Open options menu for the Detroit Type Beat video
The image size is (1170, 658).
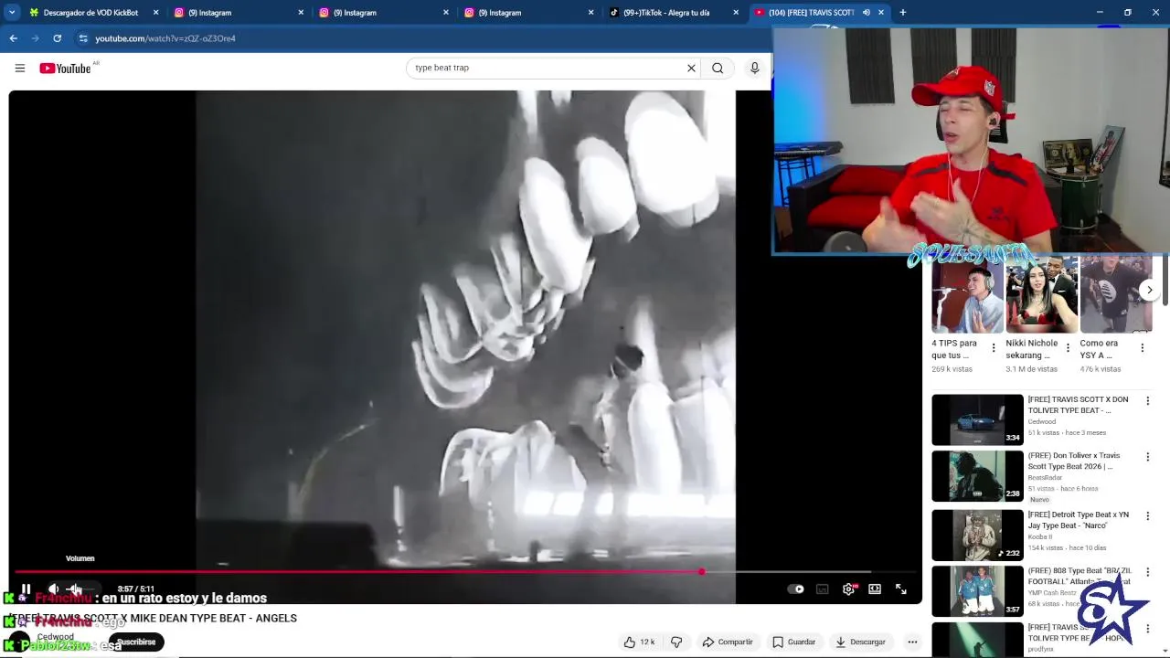pyautogui.click(x=1148, y=516)
